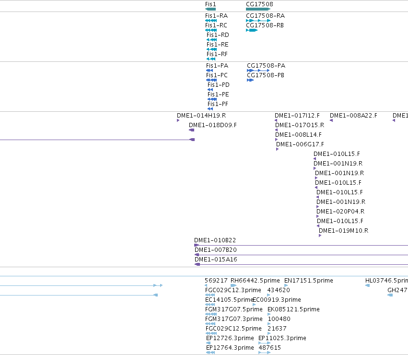Select the Fis1-PA protein feature

210,71
